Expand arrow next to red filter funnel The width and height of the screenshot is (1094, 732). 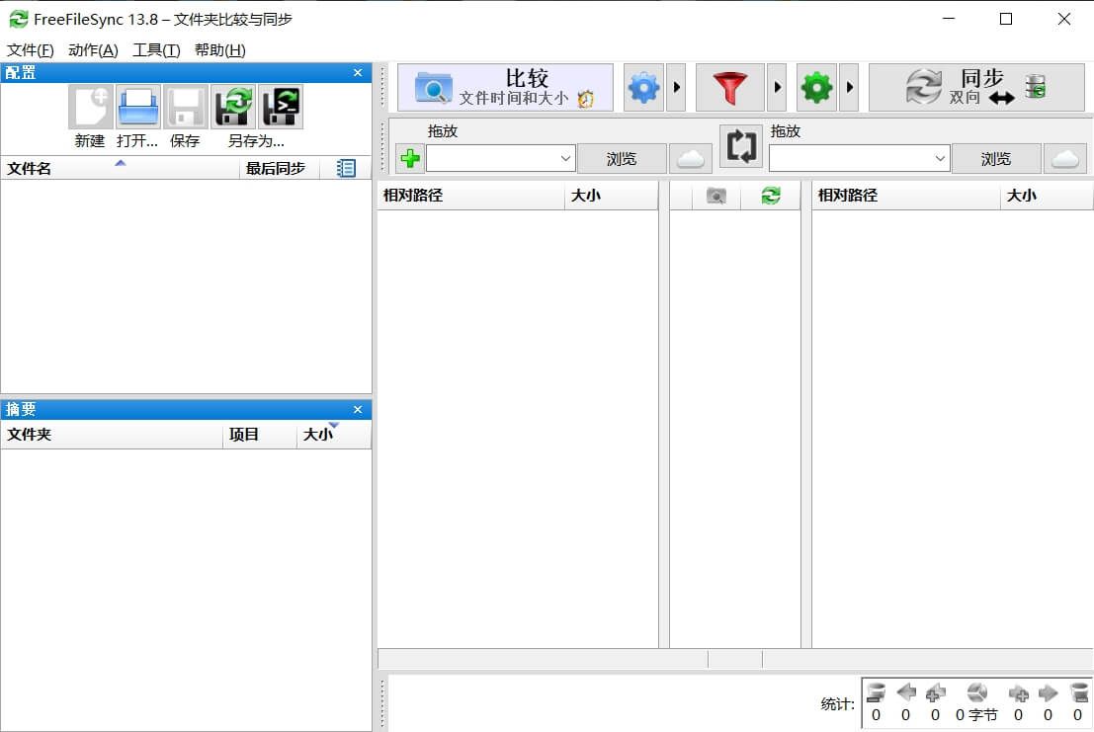click(777, 88)
